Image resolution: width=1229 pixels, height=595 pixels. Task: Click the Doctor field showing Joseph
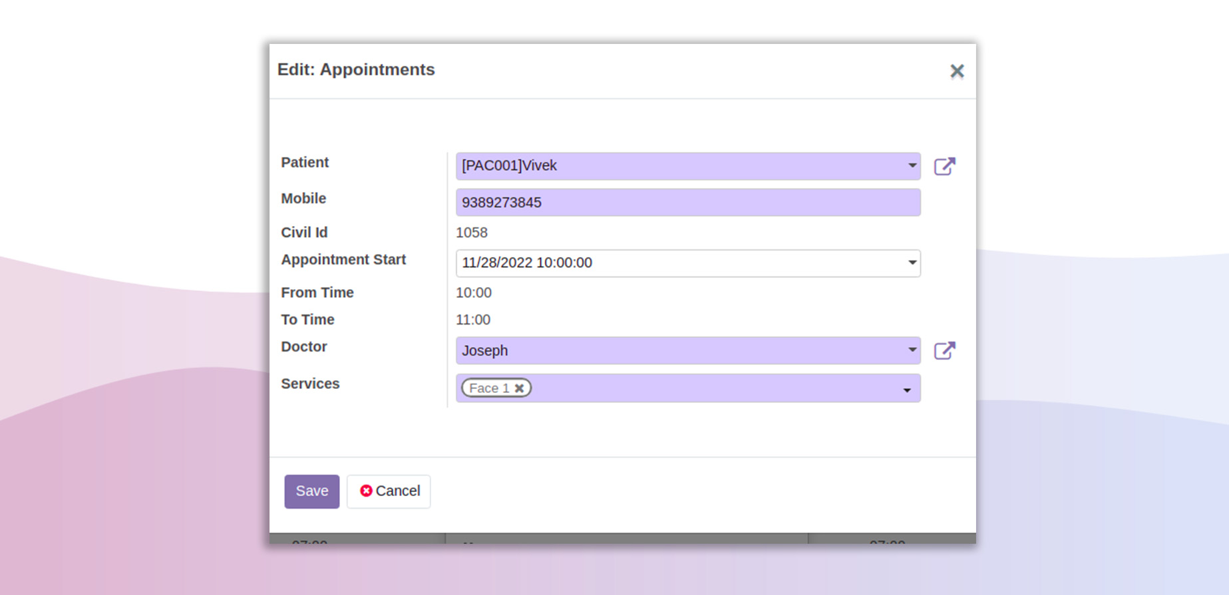click(x=688, y=350)
